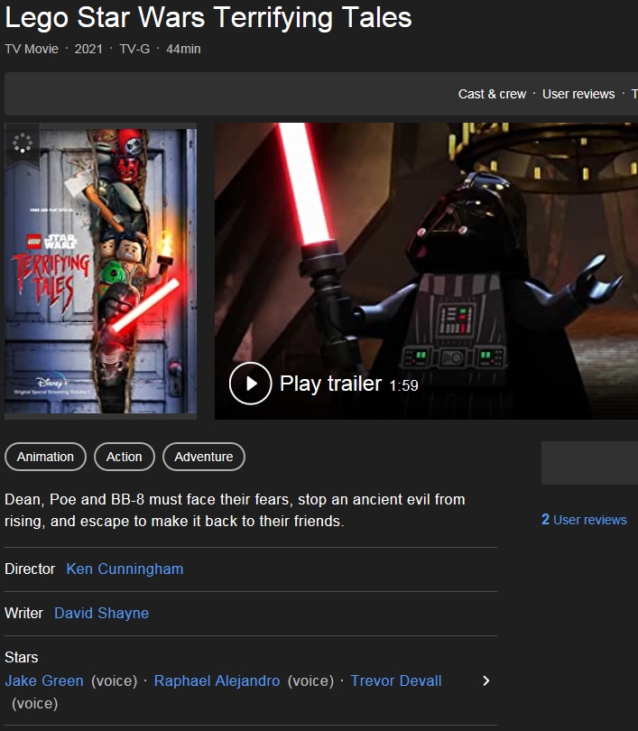Click the 2021 release year link

click(88, 49)
